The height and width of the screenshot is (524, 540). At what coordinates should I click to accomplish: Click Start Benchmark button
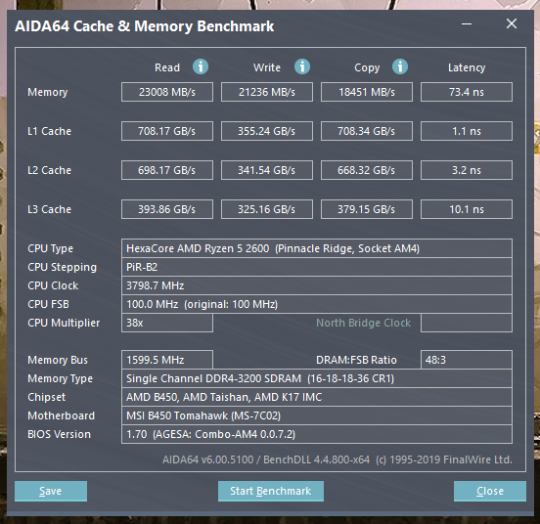271,491
